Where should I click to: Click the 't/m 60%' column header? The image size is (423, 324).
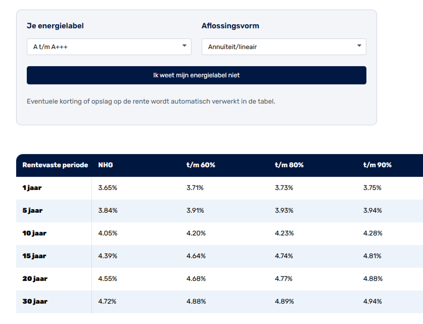coord(201,165)
